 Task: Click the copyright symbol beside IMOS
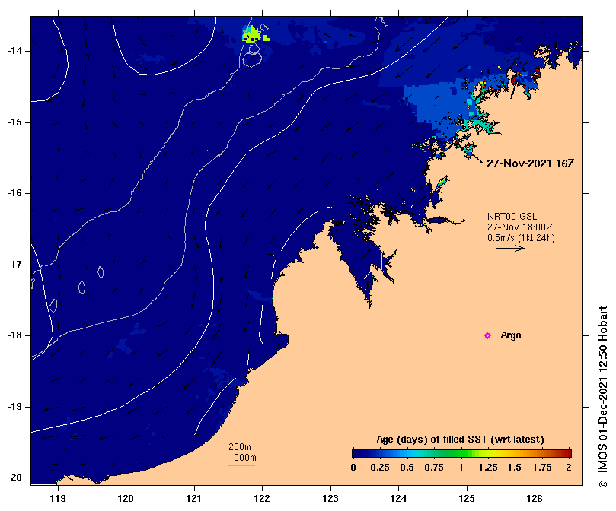point(603,504)
